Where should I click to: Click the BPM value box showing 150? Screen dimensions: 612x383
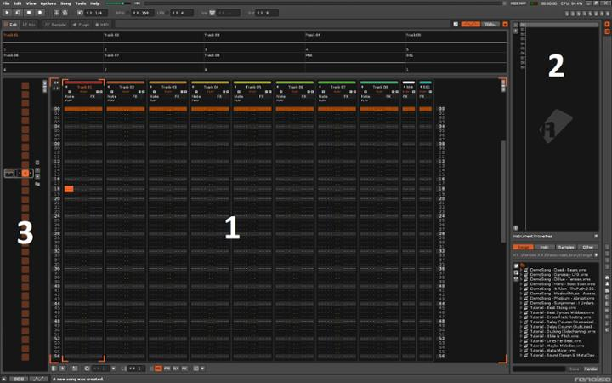coord(143,13)
